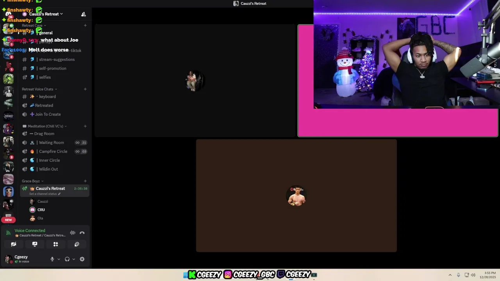Click Set a channel status link
Screen dimensions: 500x281
[x=45, y=194]
